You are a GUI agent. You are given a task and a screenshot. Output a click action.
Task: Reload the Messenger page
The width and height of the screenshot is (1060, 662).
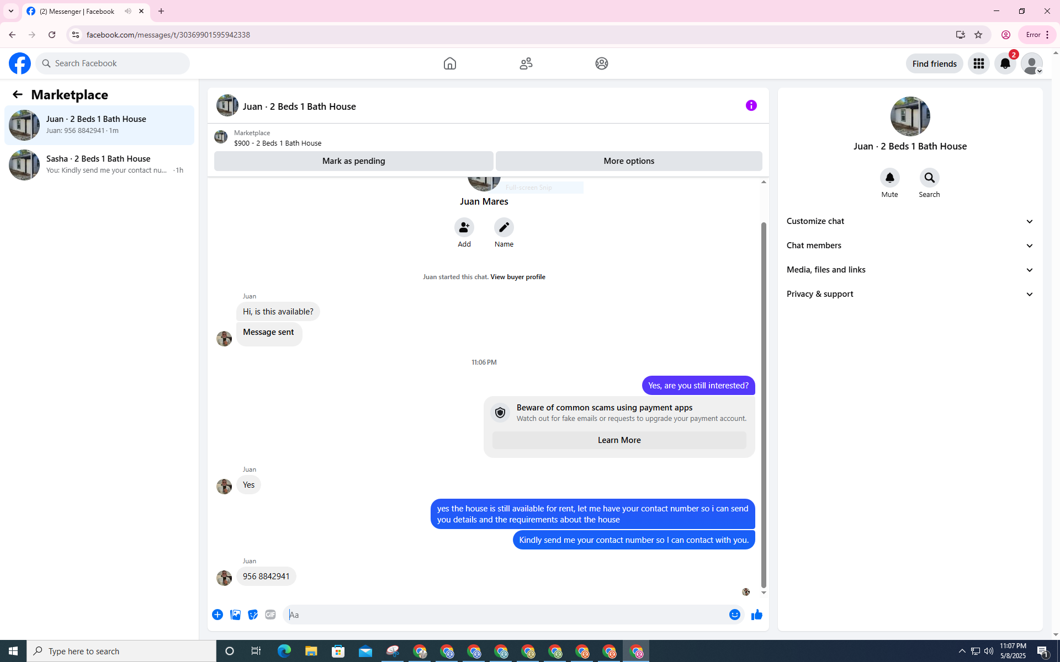pos(52,35)
